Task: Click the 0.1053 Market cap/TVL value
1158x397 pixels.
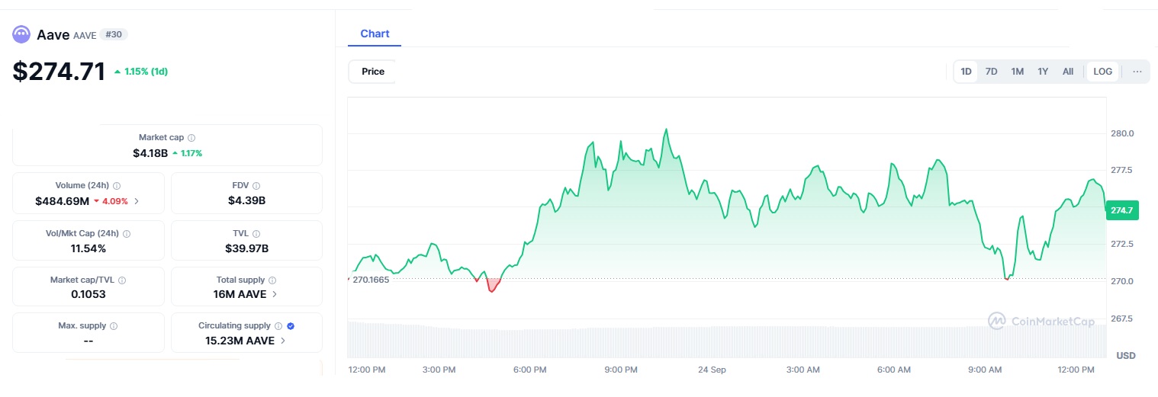Action: (x=88, y=294)
